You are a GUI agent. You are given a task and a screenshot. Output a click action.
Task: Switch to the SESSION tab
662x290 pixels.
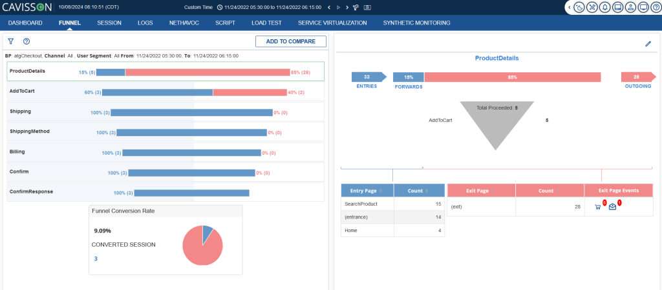tap(109, 23)
